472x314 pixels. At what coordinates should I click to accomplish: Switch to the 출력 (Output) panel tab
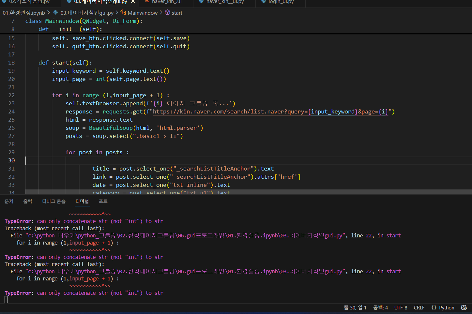click(x=28, y=201)
